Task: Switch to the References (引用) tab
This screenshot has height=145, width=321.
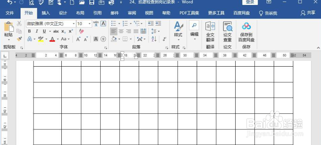Action: pyautogui.click(x=97, y=13)
